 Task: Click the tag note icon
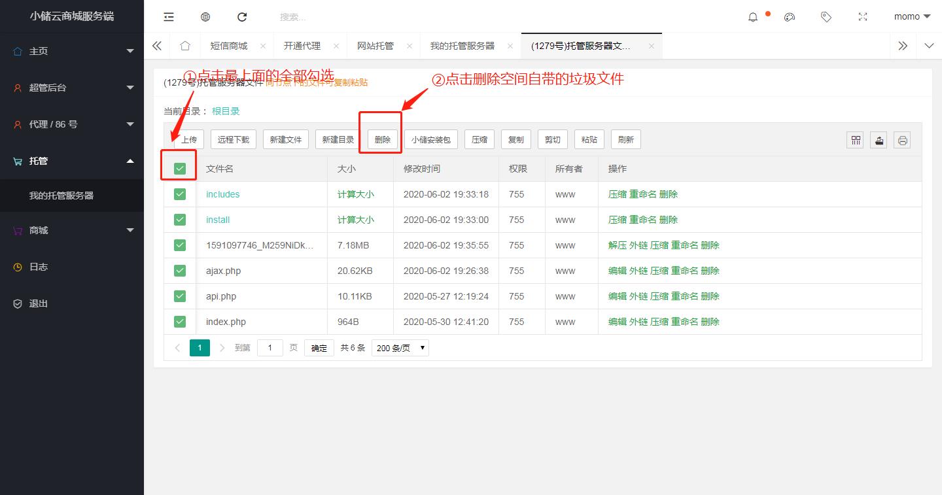tap(826, 17)
